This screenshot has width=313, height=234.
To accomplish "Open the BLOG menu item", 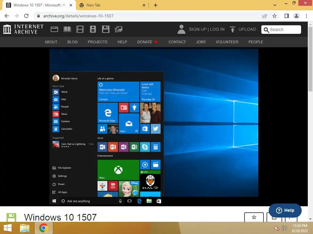I will (72, 42).
